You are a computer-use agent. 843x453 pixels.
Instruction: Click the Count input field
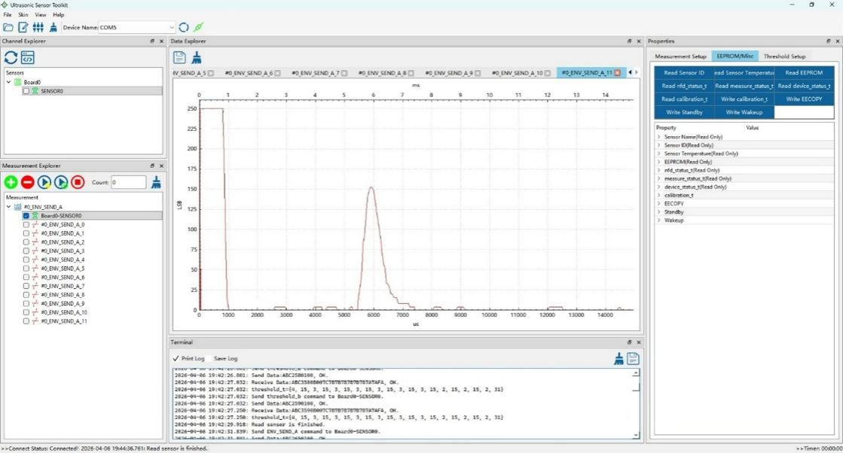(128, 182)
